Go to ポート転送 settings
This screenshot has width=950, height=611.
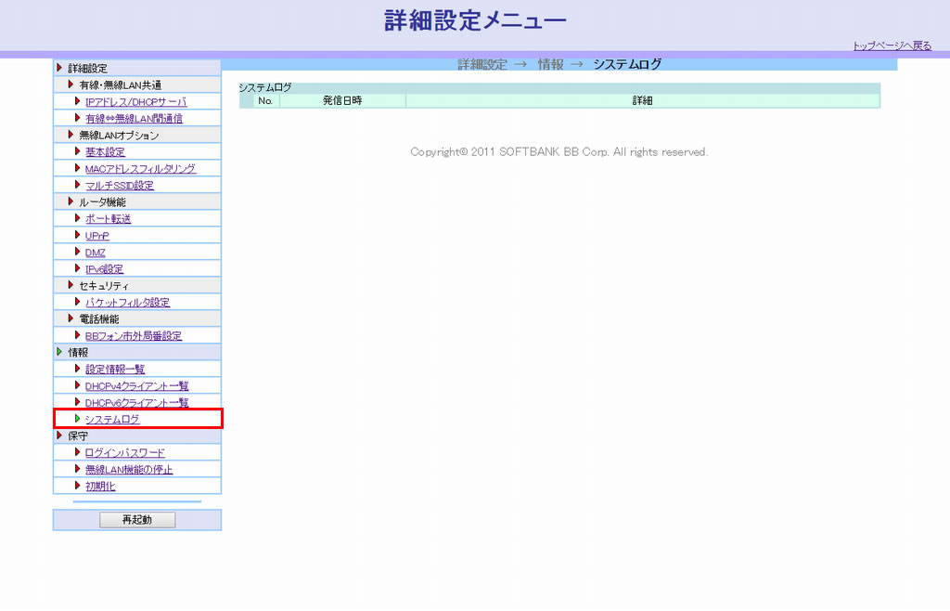tap(108, 219)
